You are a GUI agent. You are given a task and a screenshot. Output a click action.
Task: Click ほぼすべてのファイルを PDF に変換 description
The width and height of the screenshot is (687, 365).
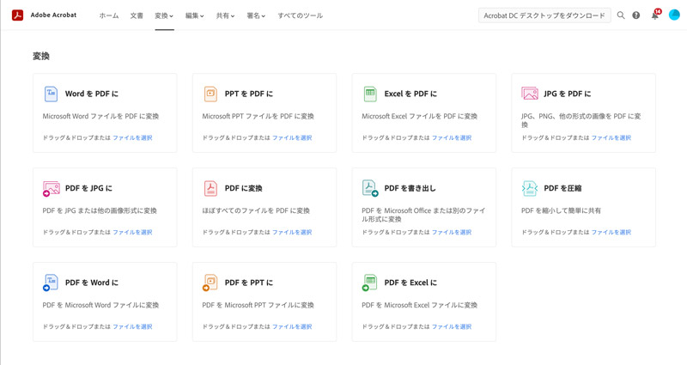[x=256, y=210]
